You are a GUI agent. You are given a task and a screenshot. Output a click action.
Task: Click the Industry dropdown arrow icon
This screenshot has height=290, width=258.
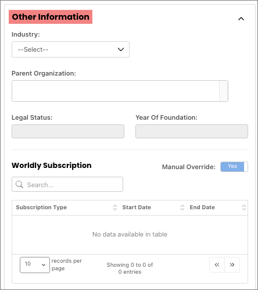(x=121, y=49)
